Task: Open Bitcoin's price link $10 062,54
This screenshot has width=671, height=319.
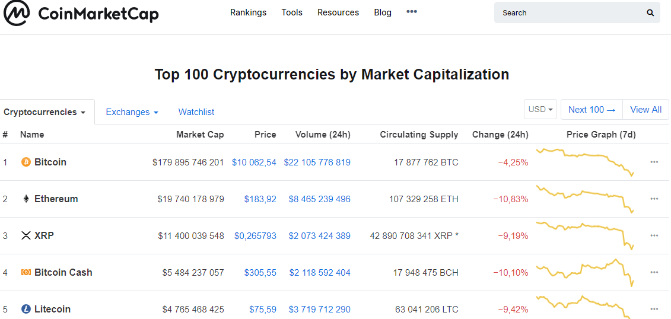Action: (x=254, y=162)
